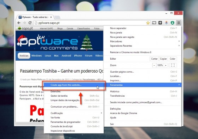Open Histórico from menu

pos(142,91)
